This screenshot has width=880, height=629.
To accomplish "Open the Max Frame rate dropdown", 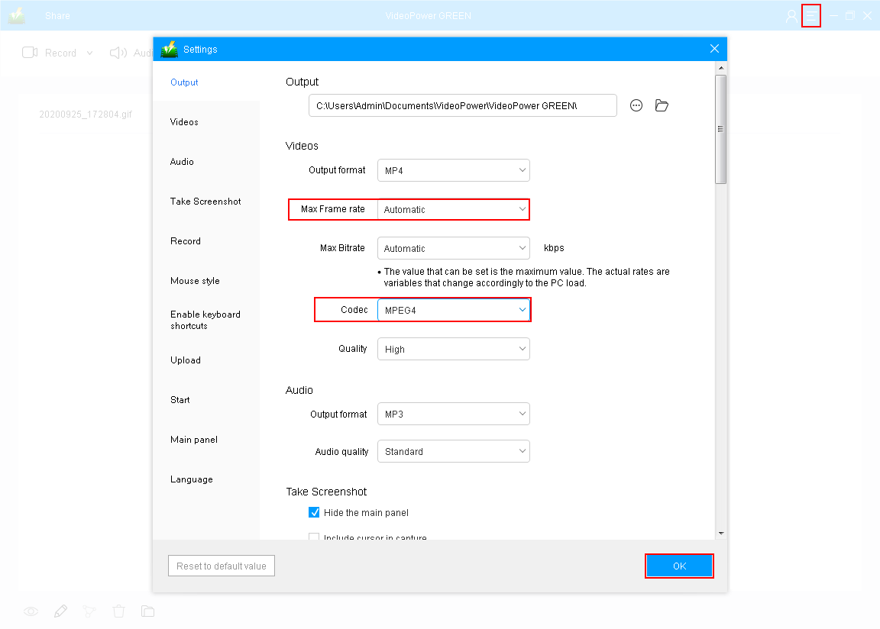I will 453,209.
